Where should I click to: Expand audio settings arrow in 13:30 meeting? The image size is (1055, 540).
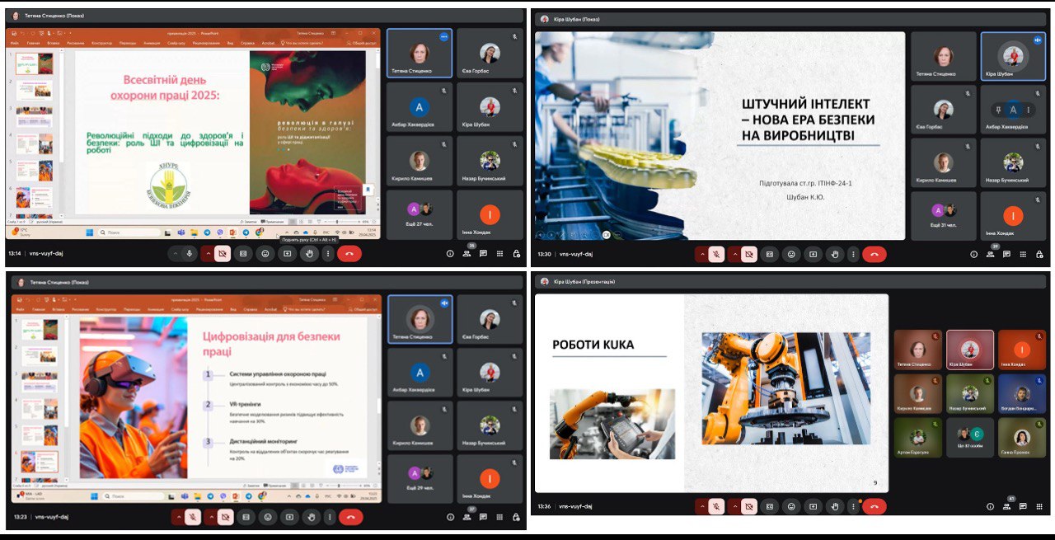[x=702, y=254]
